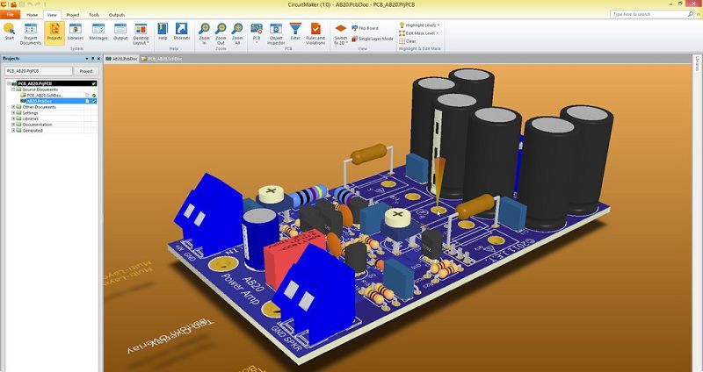703x372 pixels.
Task: Show the Messages panel
Action: tap(98, 32)
